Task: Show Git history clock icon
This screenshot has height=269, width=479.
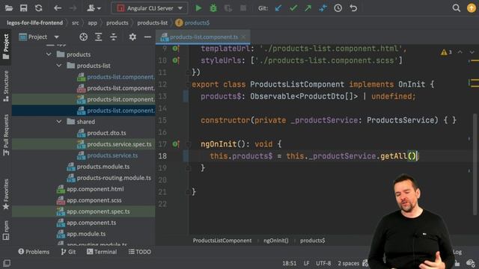Action: coord(338,8)
